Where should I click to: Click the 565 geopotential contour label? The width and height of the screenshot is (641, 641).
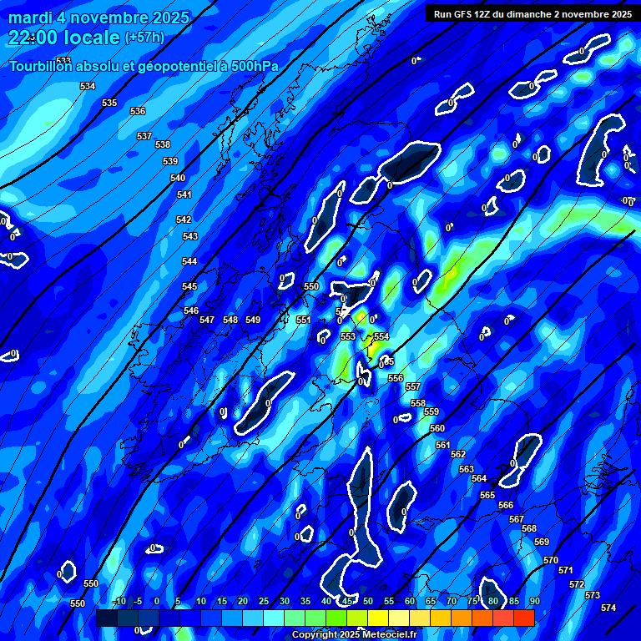487,495
